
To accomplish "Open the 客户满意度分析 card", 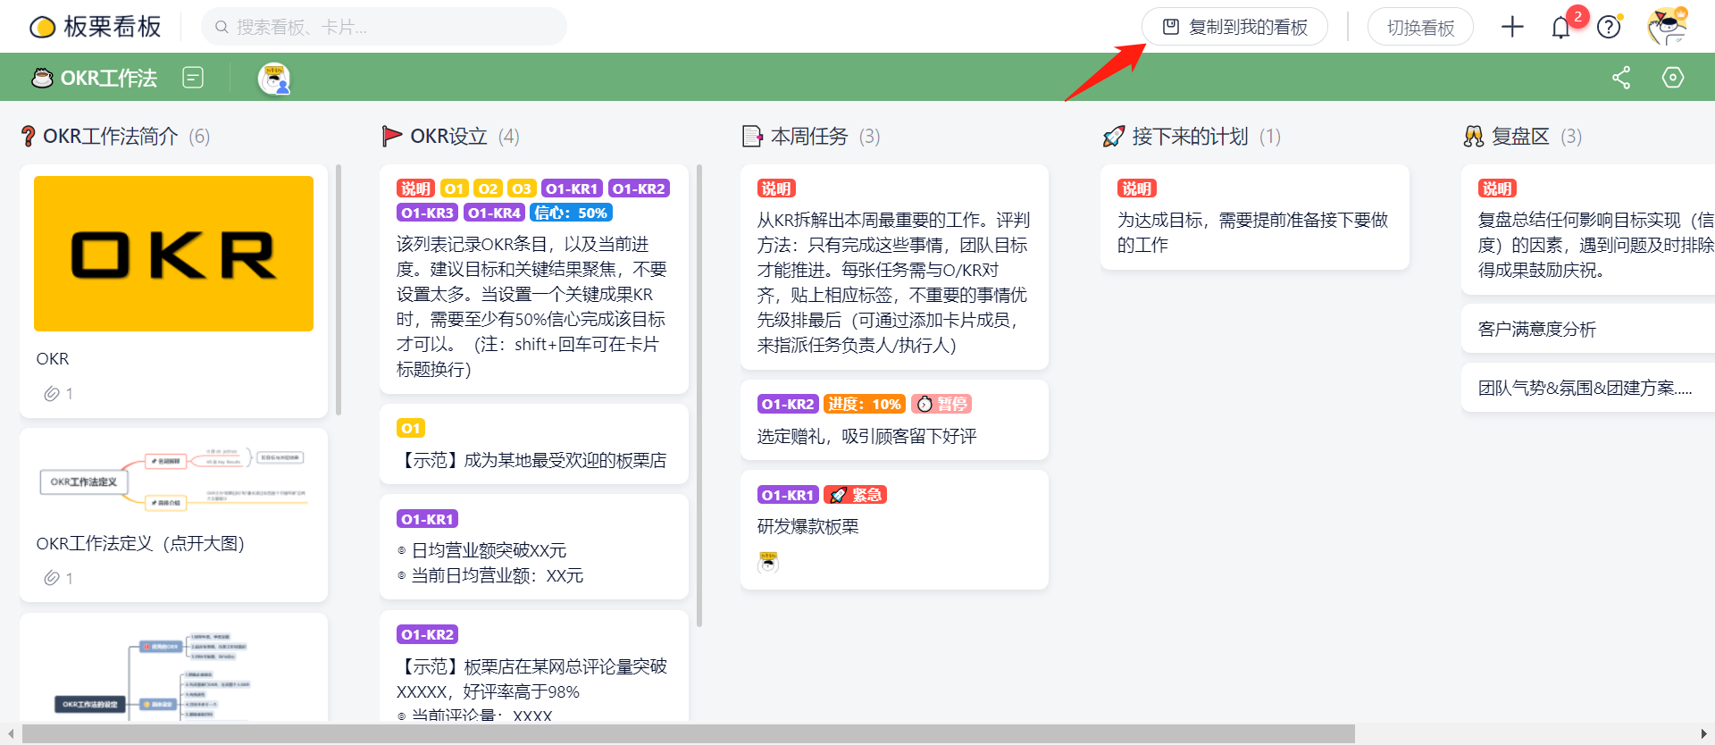I will (1536, 329).
